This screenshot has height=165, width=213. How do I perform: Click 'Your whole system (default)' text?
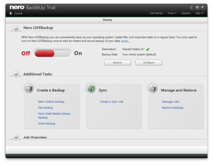(139, 54)
